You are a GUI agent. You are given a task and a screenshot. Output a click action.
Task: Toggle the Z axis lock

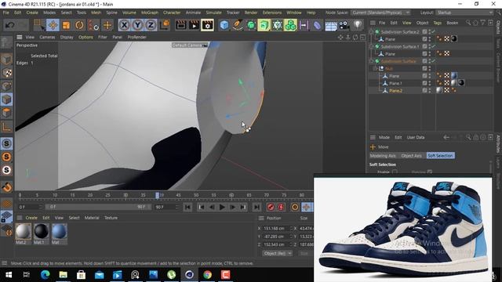click(x=151, y=25)
